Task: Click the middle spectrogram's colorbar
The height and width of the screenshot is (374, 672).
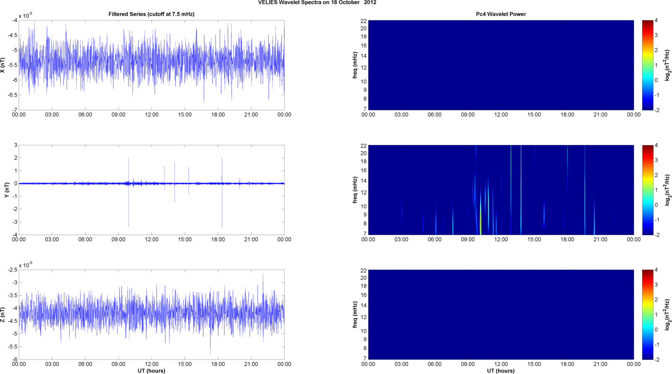Action: point(647,189)
